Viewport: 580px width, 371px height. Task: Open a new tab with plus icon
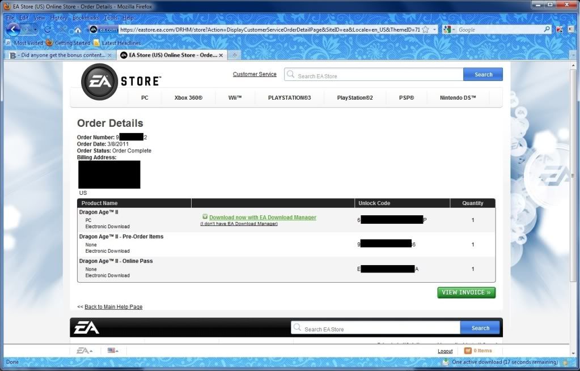click(234, 55)
